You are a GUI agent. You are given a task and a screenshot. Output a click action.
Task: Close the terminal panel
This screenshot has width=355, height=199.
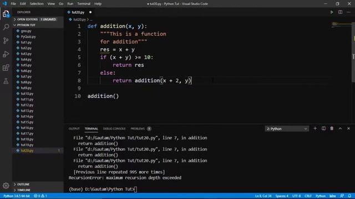348,129
